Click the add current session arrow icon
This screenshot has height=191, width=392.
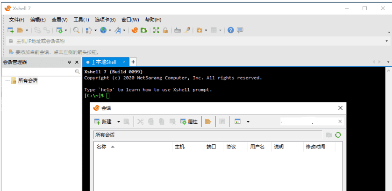[11, 52]
